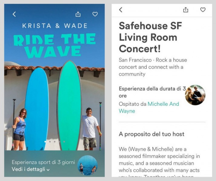The image size is (216, 181).
Task: Share the Safehouse SF Living Room Concert
Action: 186,10
